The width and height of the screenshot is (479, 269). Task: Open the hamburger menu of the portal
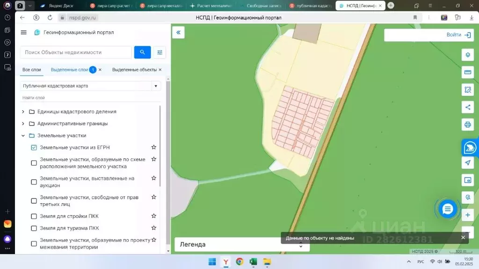[x=23, y=32]
